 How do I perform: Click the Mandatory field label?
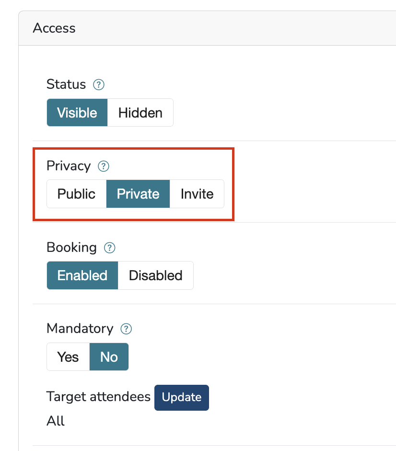tap(80, 329)
